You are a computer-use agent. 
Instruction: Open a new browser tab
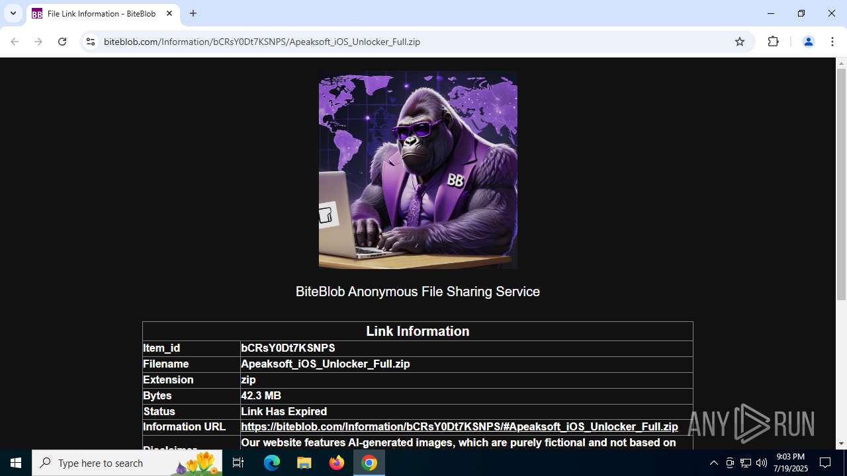(193, 13)
